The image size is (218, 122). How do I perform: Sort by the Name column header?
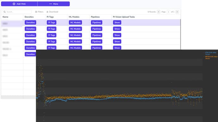pyautogui.click(x=5, y=17)
